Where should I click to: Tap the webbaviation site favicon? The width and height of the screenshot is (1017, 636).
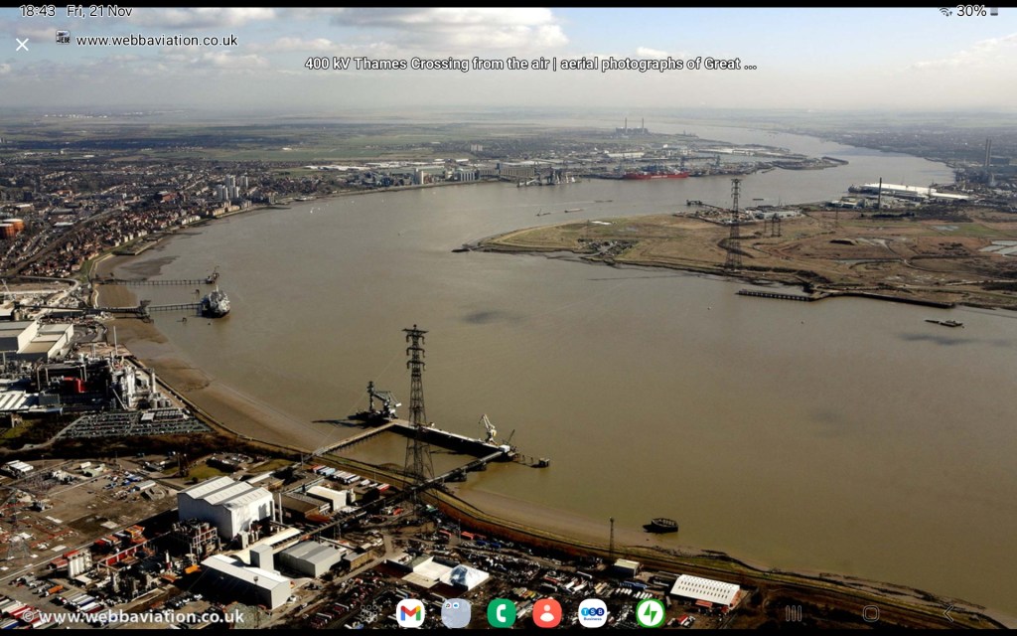(63, 38)
